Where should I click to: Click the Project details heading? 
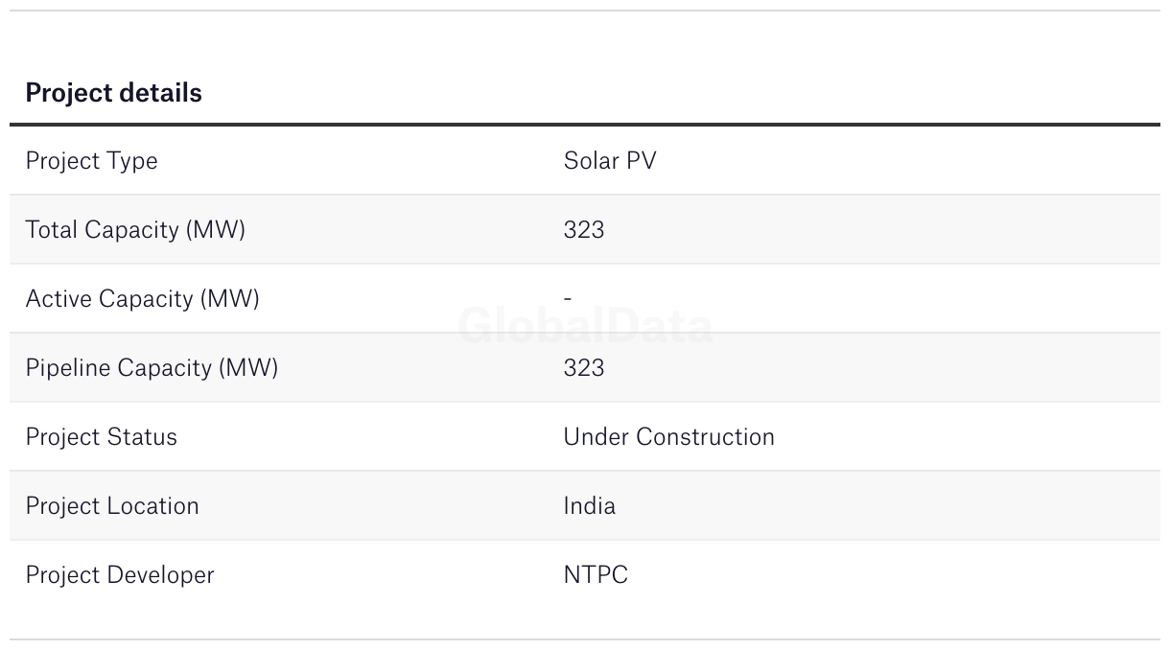tap(113, 93)
